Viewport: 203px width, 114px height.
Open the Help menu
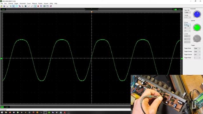coord(56,3)
